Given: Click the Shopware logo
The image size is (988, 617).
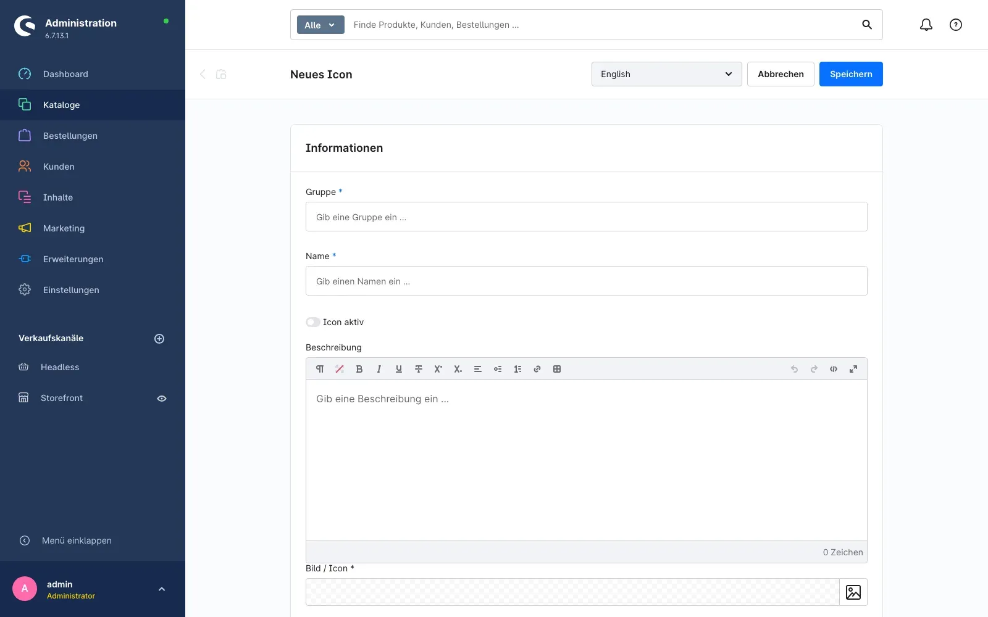Looking at the screenshot, I should 25,26.
